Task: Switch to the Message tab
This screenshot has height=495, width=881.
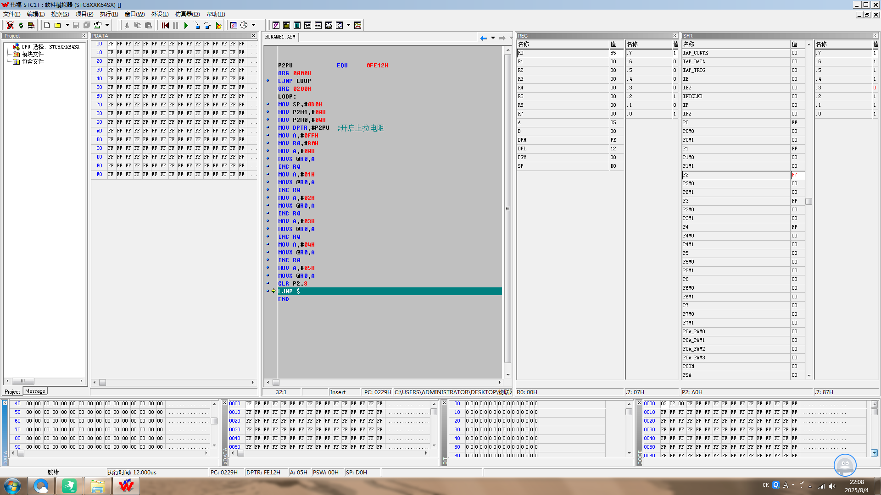Action: (35, 391)
